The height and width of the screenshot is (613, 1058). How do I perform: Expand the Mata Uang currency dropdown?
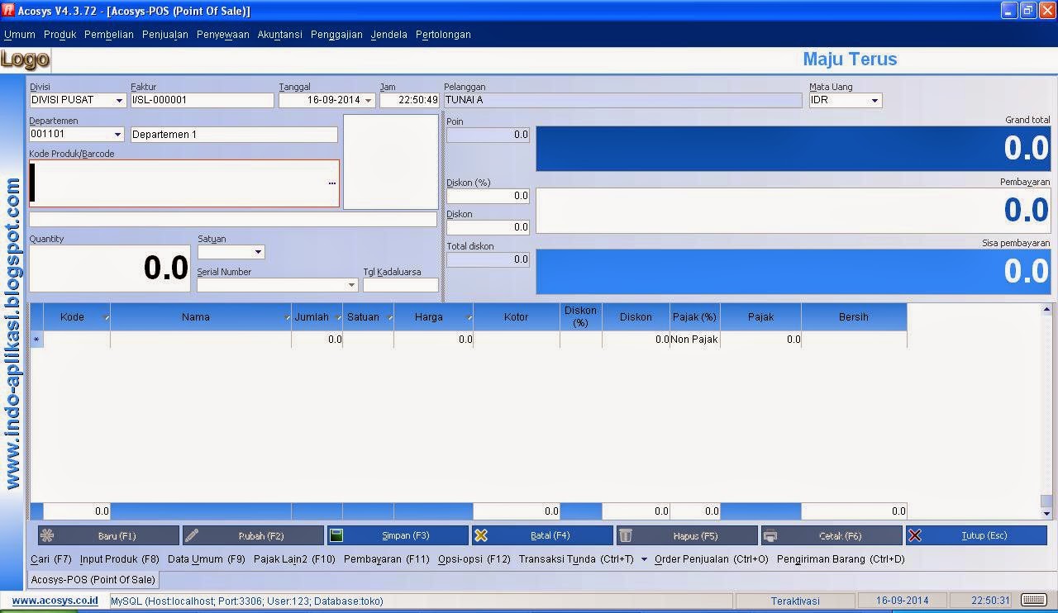tap(875, 101)
